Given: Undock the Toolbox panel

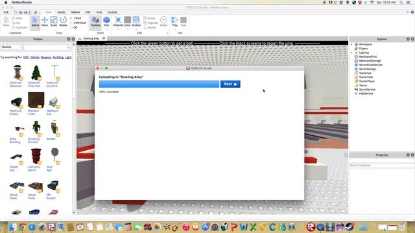Looking at the screenshot, I should coord(69,39).
